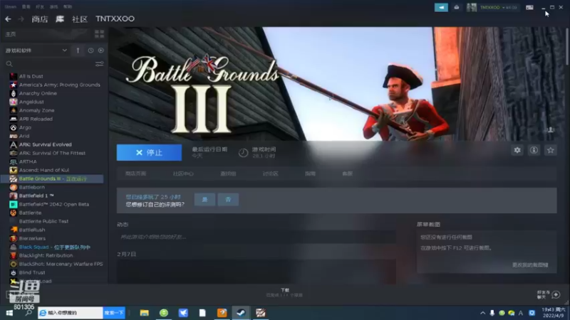Open the 社区 community section
Image resolution: width=570 pixels, height=320 pixels.
coord(80,19)
